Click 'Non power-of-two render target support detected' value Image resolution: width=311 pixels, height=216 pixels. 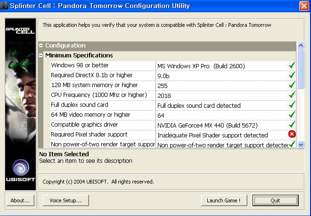tap(222, 145)
